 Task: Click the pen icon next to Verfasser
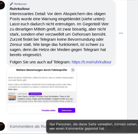[11, 4]
